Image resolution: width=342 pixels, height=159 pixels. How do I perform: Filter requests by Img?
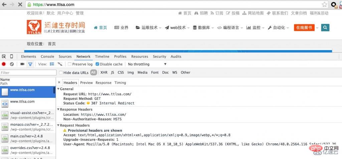pyautogui.click(x=131, y=73)
